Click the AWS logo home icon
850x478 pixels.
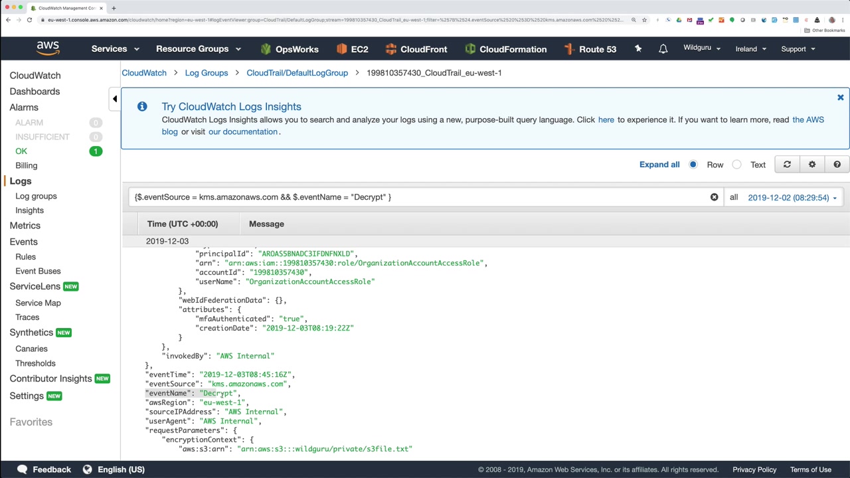48,48
